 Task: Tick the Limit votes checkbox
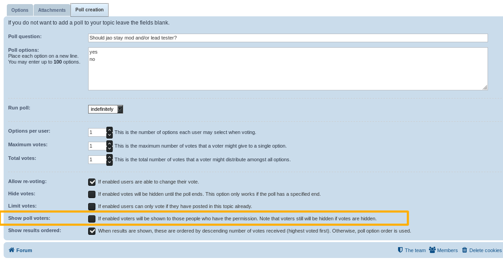pos(92,207)
